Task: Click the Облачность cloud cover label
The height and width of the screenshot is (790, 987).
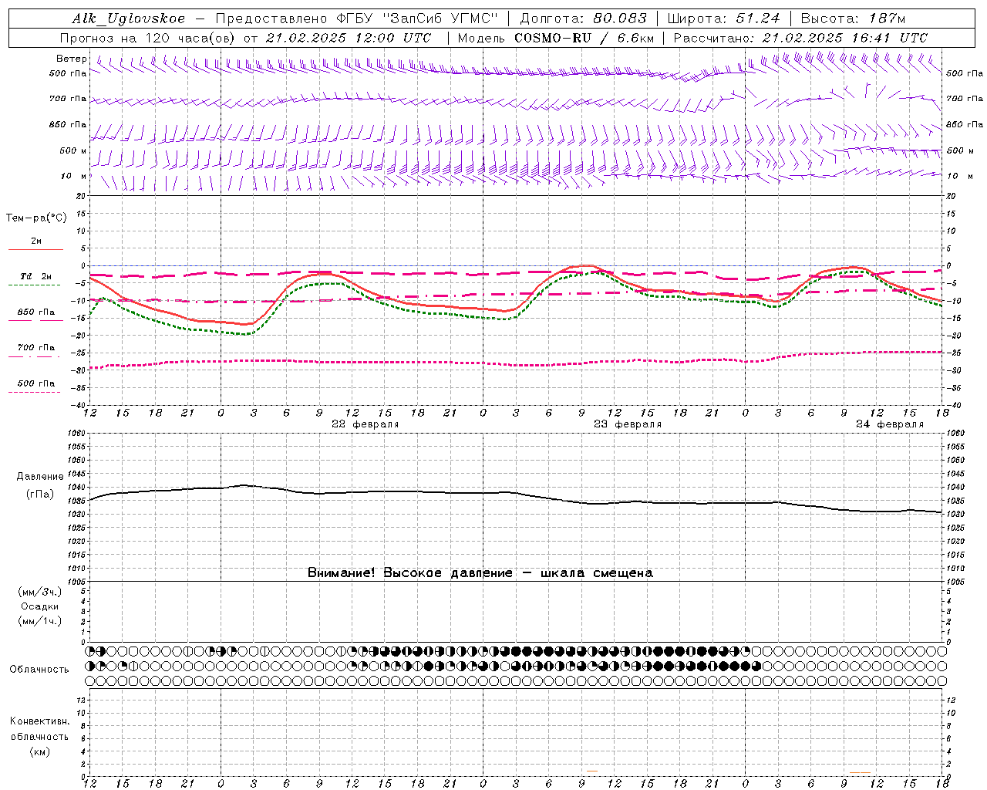Action: (39, 669)
